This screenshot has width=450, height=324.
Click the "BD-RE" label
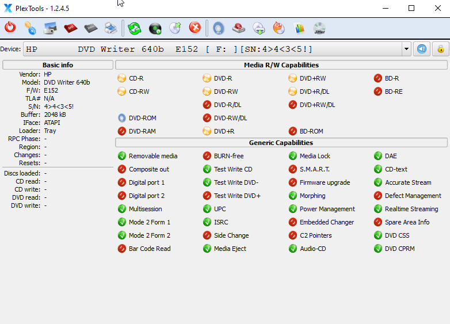click(394, 92)
